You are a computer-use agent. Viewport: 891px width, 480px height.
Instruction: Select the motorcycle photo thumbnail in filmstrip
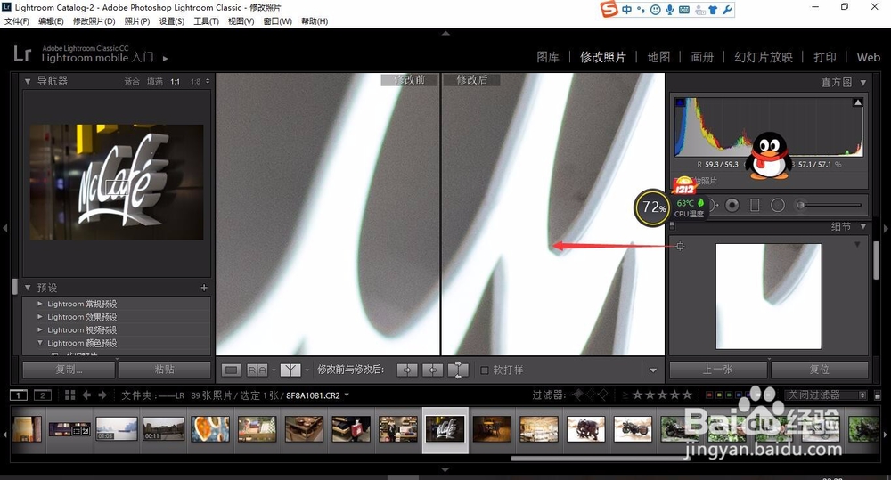[x=633, y=429]
